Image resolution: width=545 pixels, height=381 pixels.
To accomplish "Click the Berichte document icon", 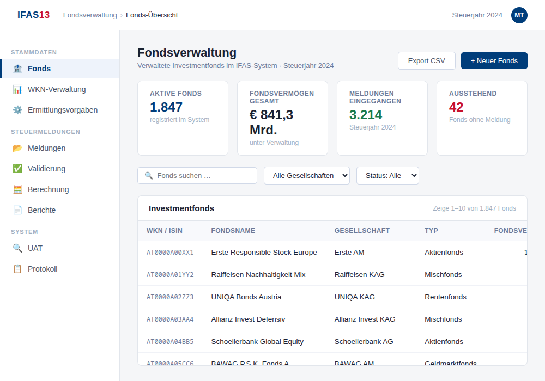I will point(18,210).
